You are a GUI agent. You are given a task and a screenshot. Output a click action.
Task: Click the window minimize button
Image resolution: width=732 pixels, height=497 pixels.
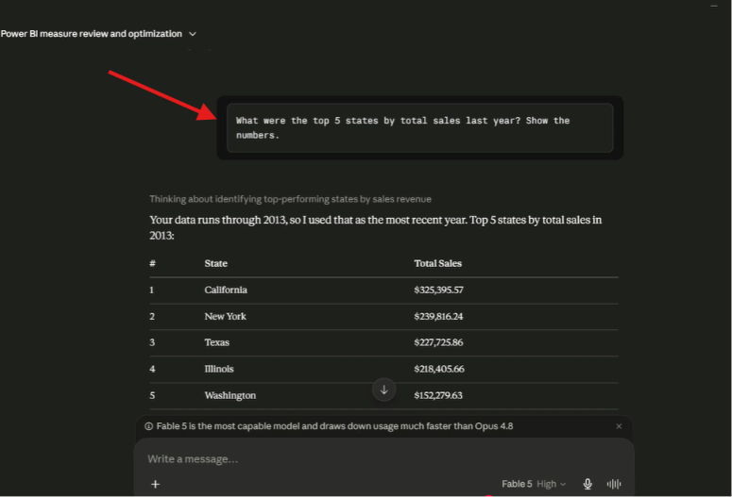click(714, 6)
